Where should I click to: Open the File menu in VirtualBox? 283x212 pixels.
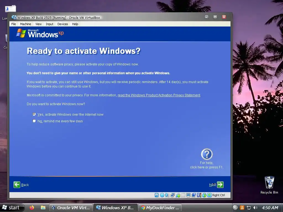pyautogui.click(x=14, y=24)
